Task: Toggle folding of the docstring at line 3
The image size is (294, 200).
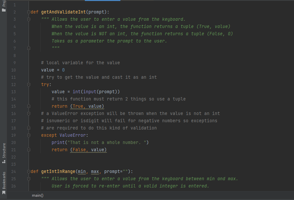Action: coord(29,19)
